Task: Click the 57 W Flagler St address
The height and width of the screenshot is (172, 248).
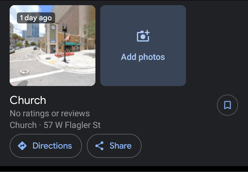Action: coord(72,125)
